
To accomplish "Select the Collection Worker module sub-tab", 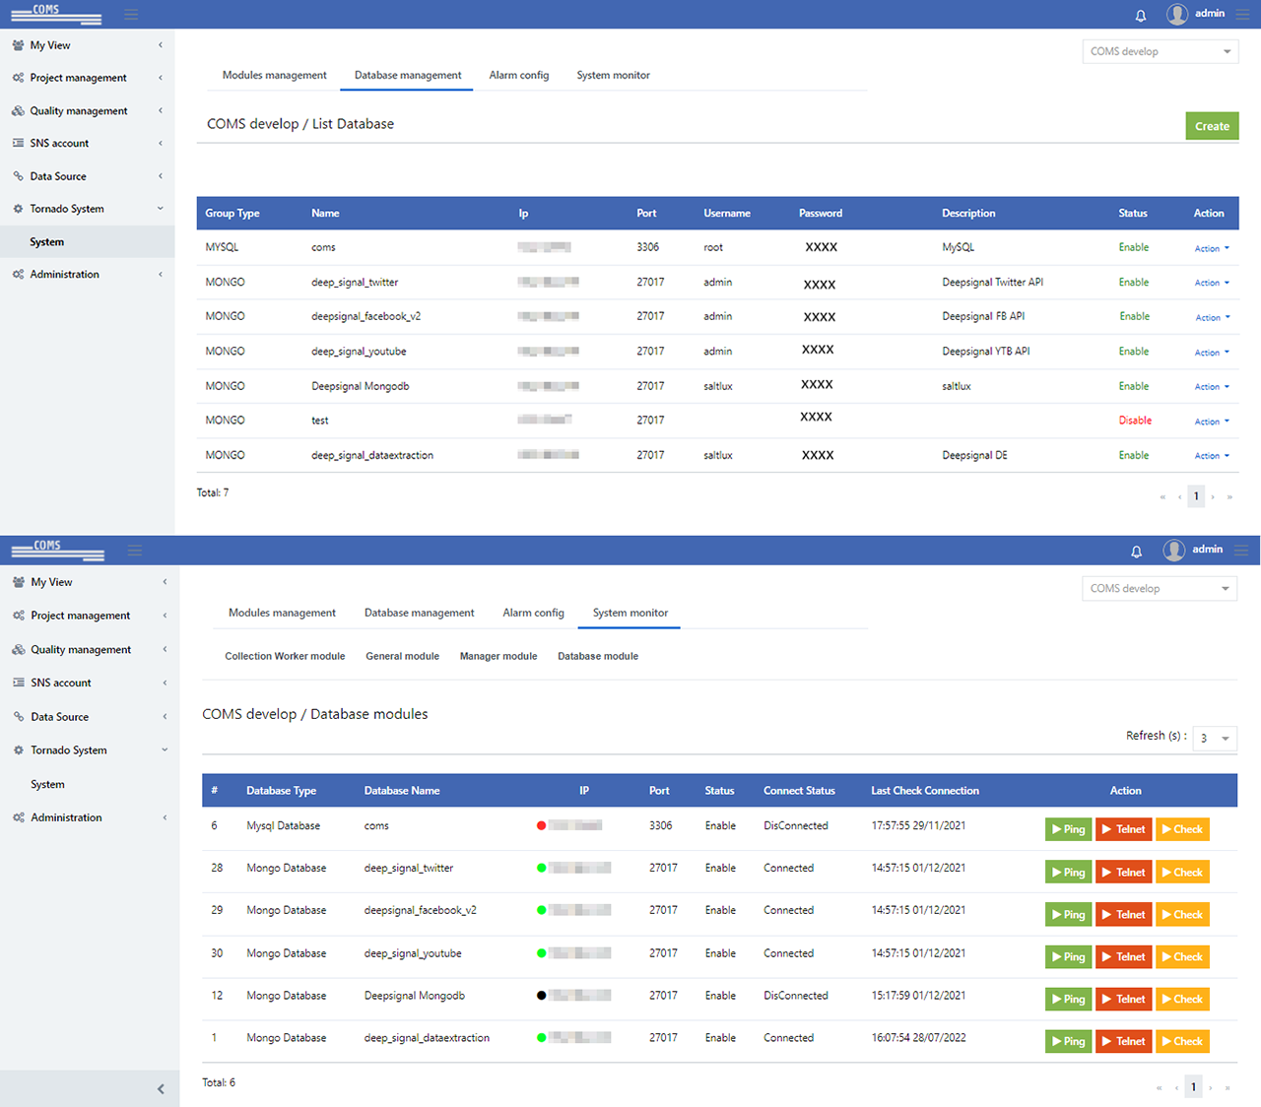I will (x=285, y=656).
